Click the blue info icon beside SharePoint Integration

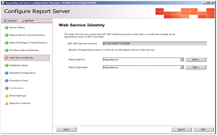point(7,73)
